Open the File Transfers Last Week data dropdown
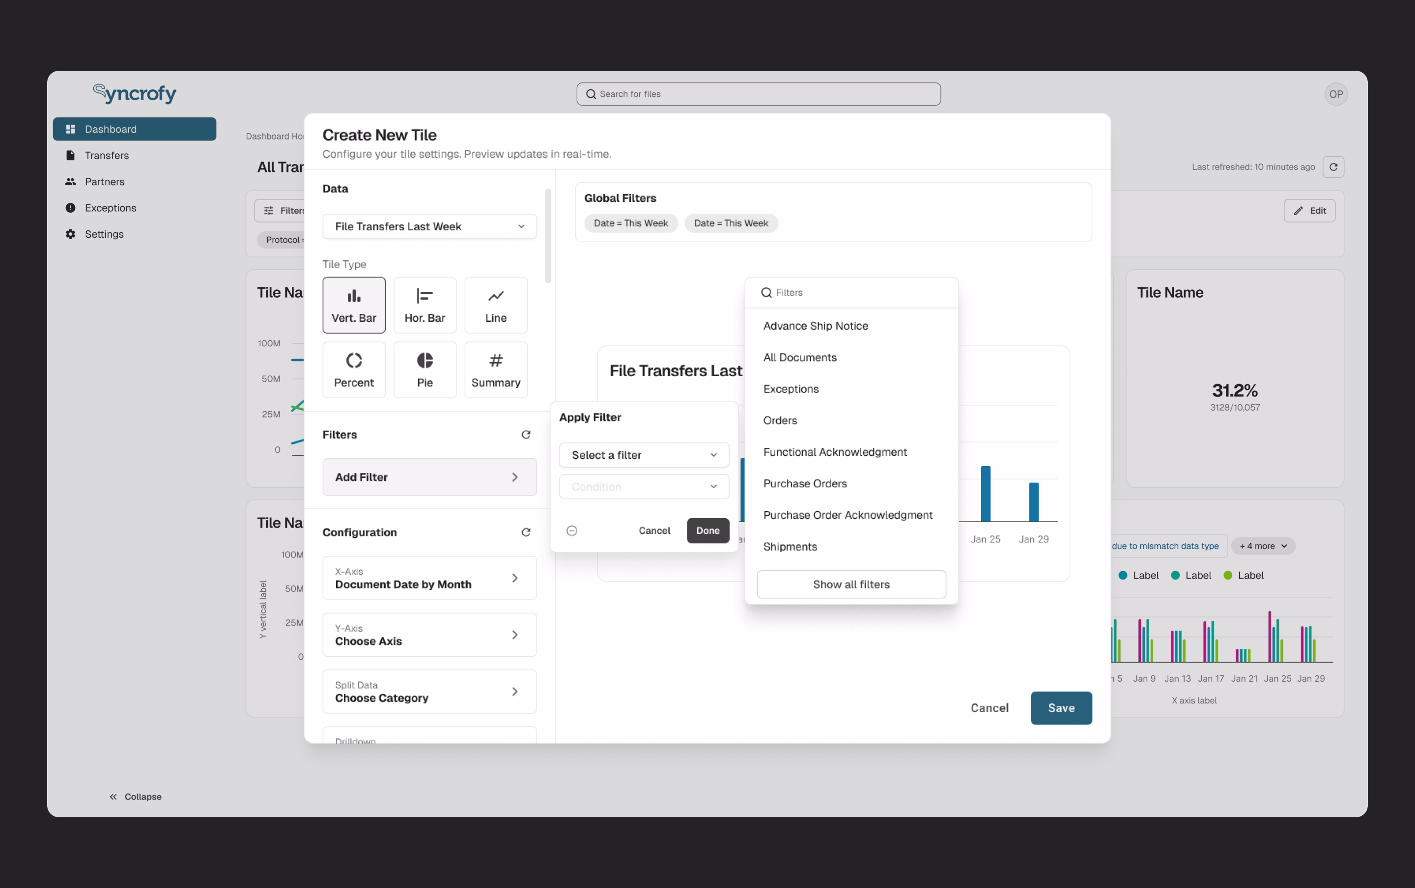The image size is (1415, 888). coord(429,226)
